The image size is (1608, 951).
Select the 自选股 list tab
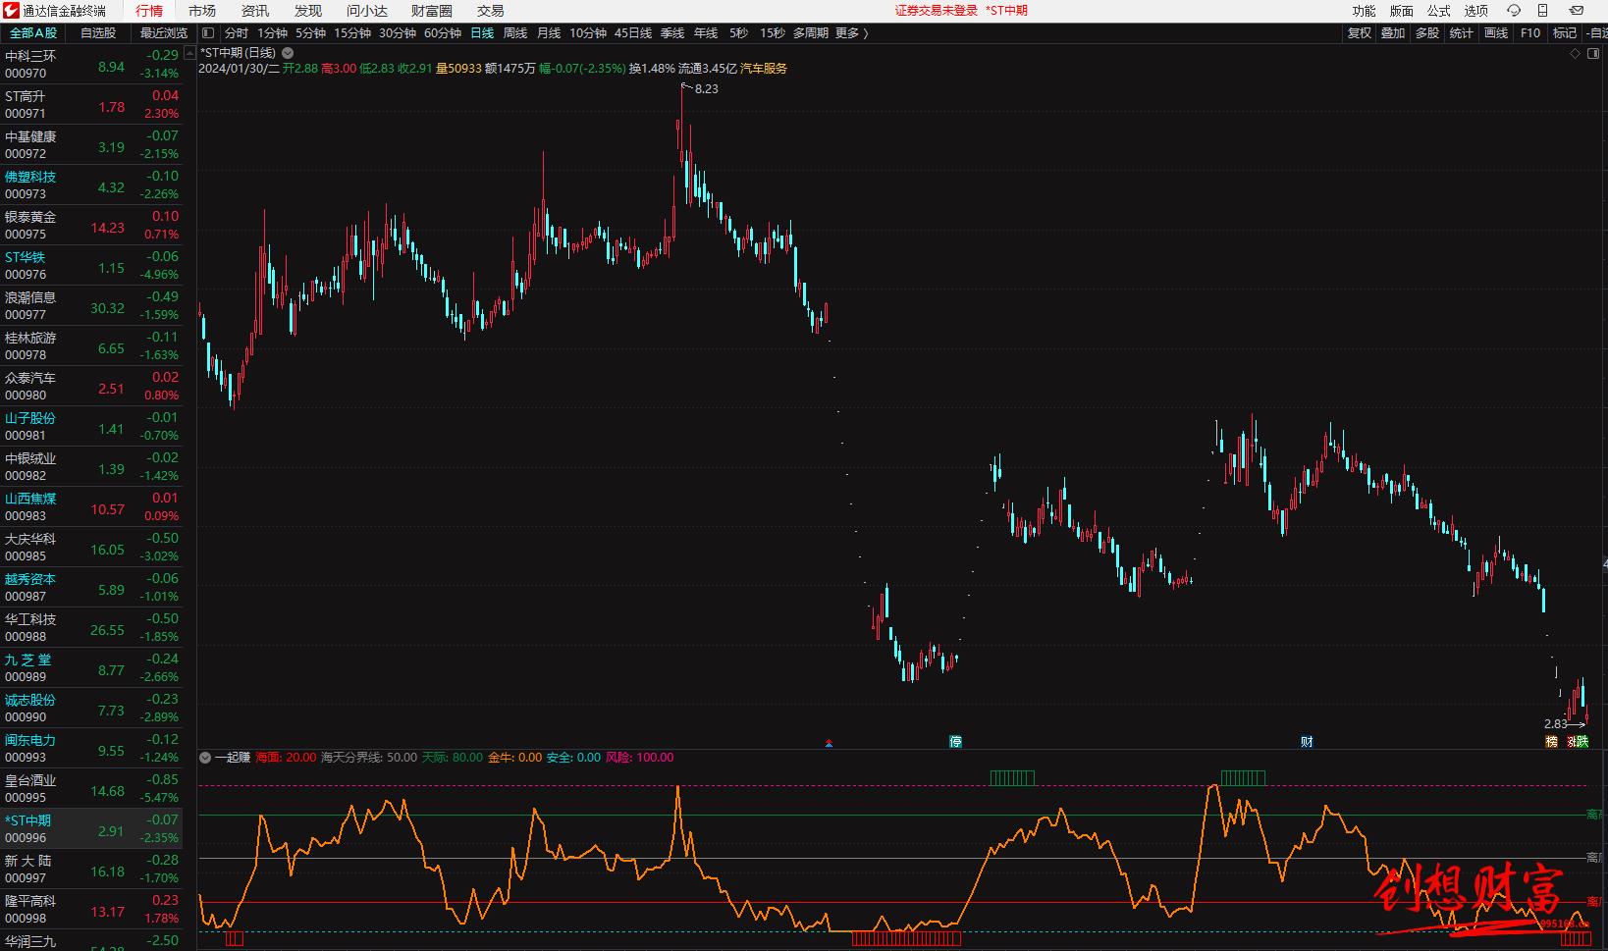pyautogui.click(x=98, y=33)
